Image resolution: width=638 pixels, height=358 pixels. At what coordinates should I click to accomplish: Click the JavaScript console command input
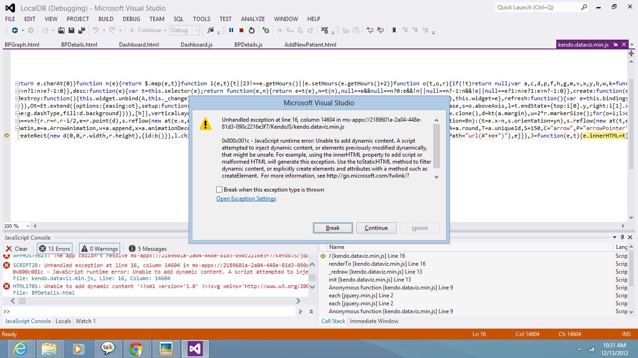tap(153, 311)
